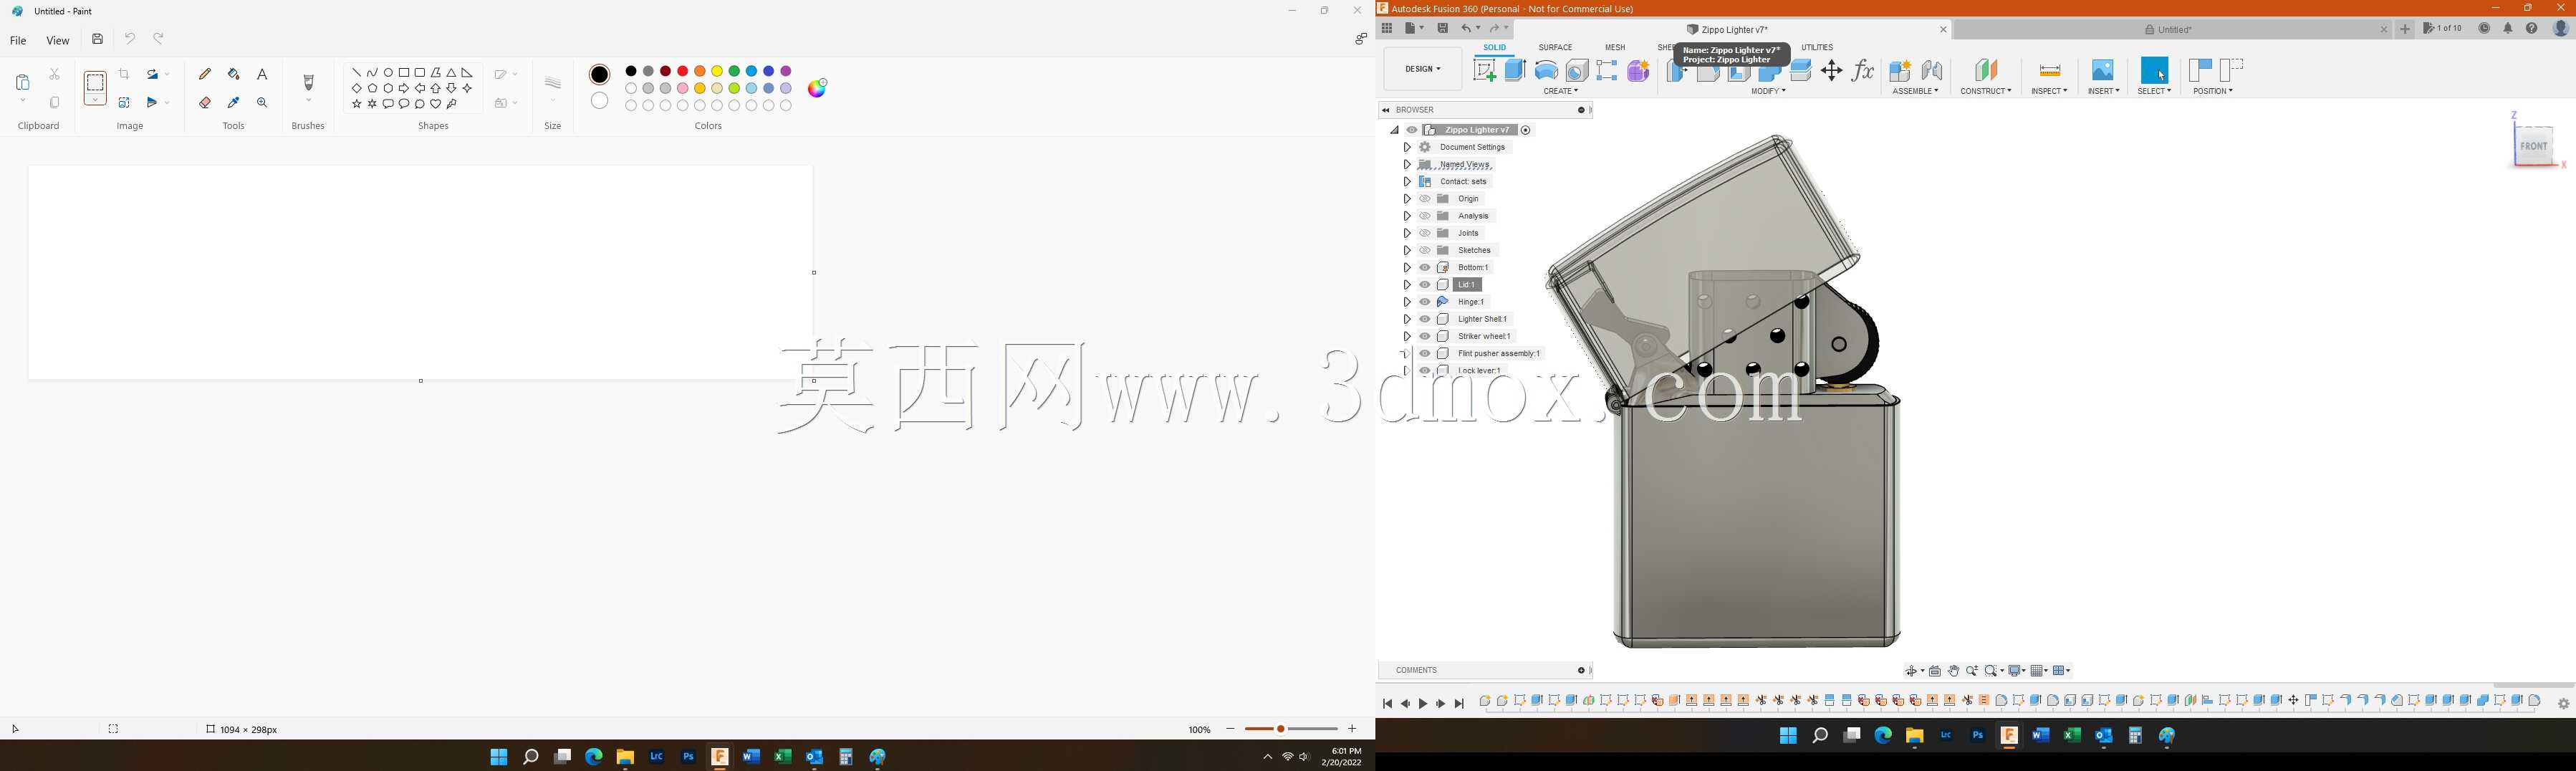The height and width of the screenshot is (771, 2576).
Task: Click the FRONT face of the ViewCube
Action: (2533, 146)
